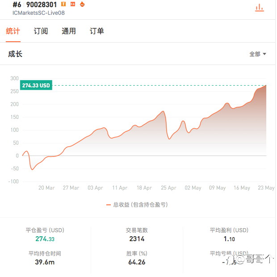Click the orange T badge beside account number
The height and width of the screenshot is (277, 277).
click(x=63, y=4)
